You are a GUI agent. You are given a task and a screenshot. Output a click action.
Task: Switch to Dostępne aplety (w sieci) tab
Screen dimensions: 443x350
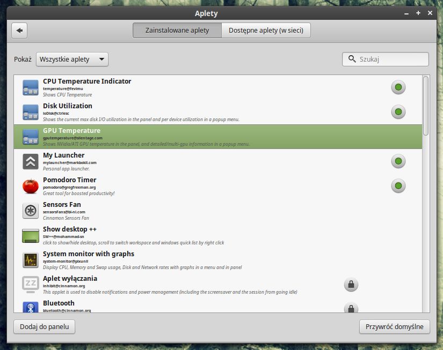[x=266, y=30]
